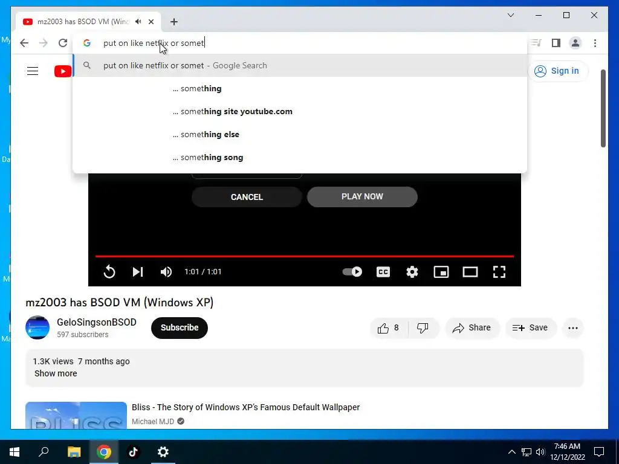
Task: Open the 'Bliss - The Story of Windows XP's' title
Action: pos(245,407)
